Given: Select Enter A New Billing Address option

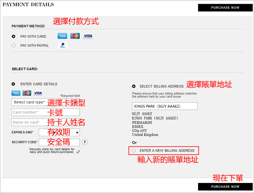Looking at the screenshot, I should pyautogui.click(x=134, y=150).
